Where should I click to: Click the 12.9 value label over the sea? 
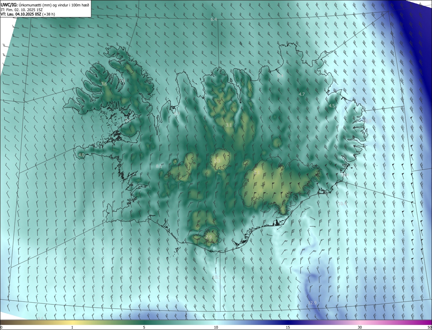click(312, 303)
